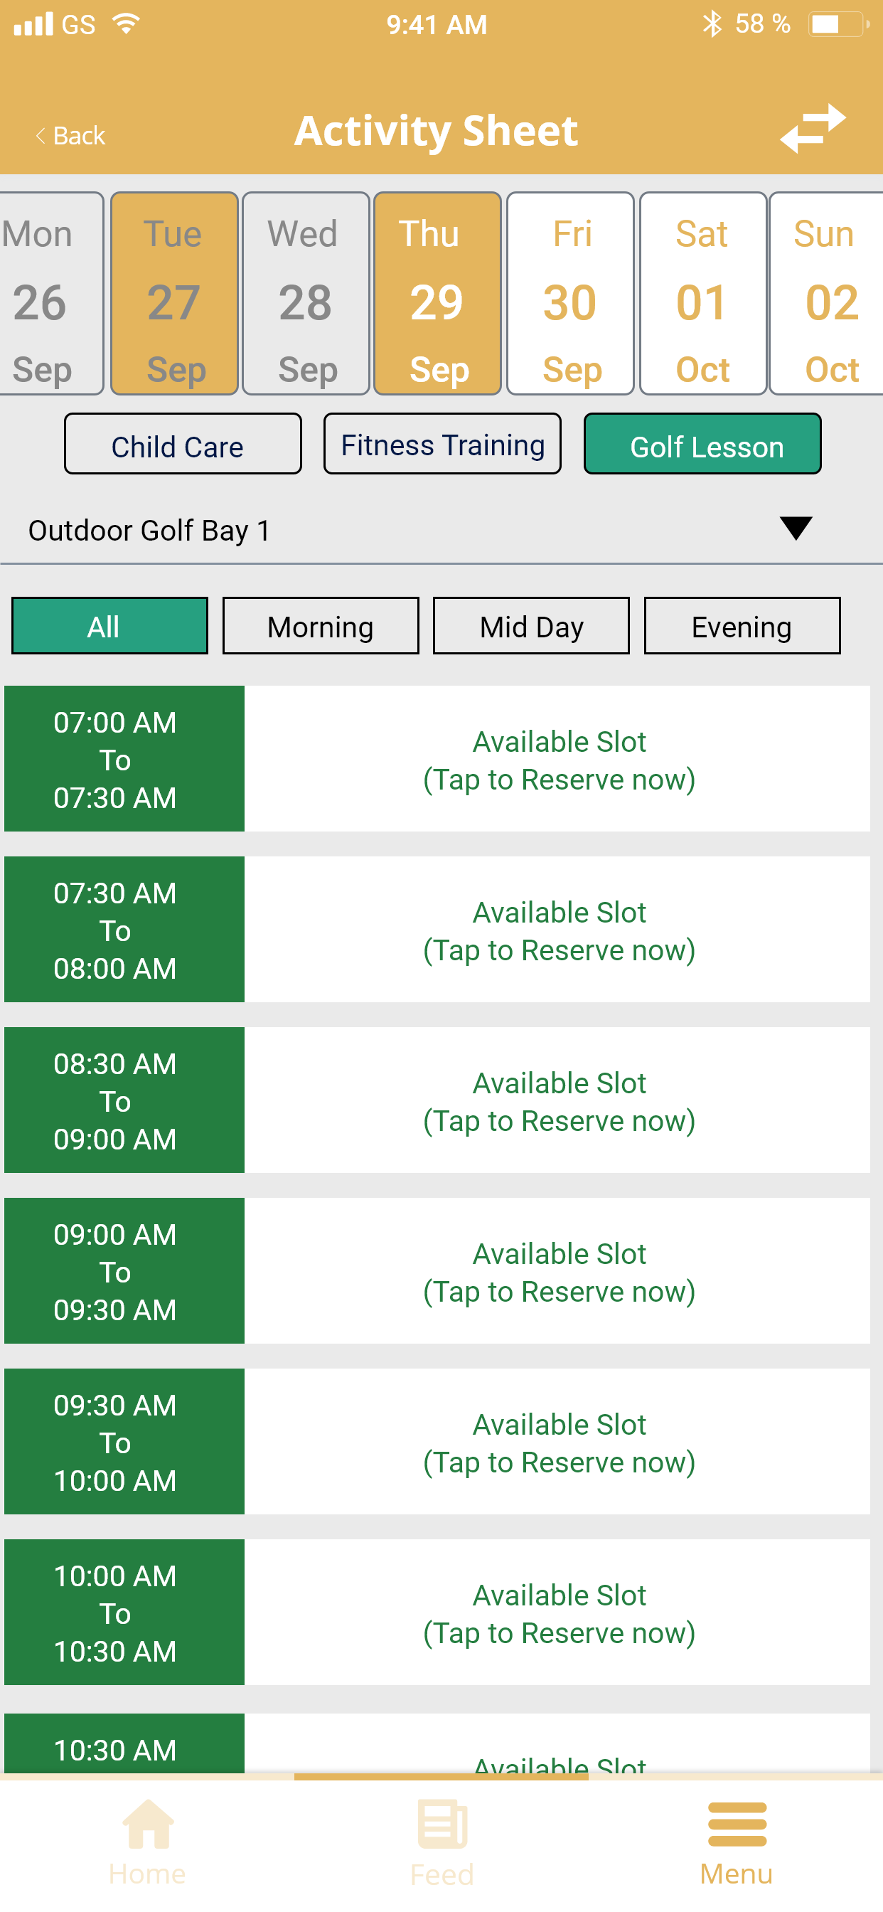Open the Outdoor Golf Bay 1 selector
The height and width of the screenshot is (1912, 883).
pos(442,530)
